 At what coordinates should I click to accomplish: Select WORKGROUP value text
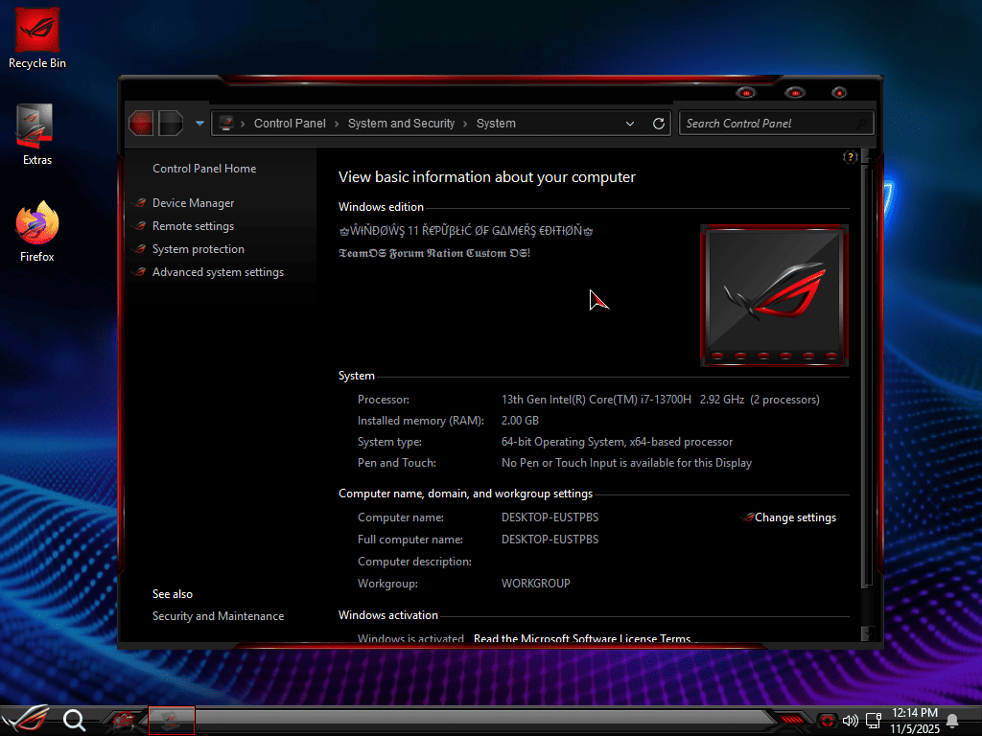[535, 584]
